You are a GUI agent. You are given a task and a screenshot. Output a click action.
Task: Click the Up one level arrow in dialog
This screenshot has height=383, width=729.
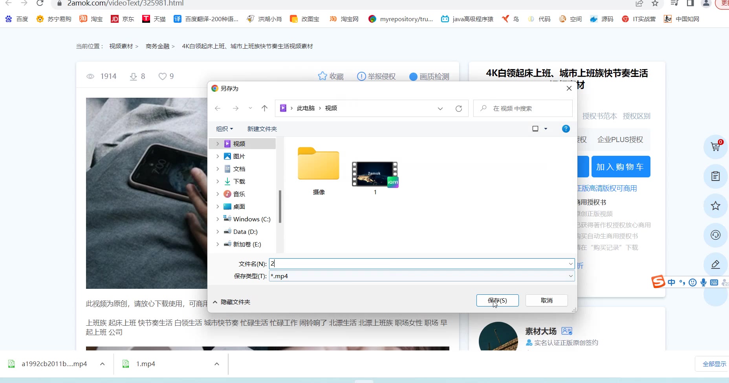(264, 108)
